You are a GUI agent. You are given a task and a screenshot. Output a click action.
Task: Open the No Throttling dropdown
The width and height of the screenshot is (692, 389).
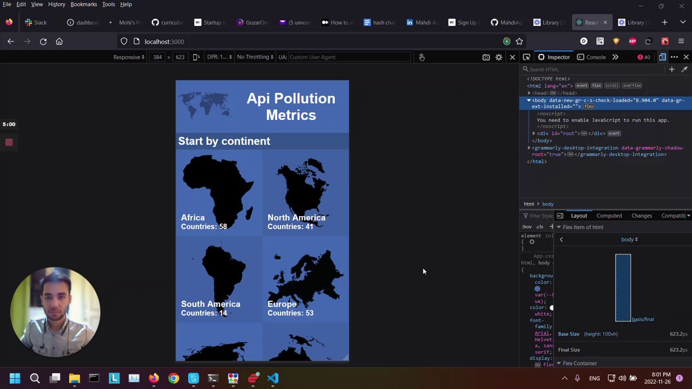(255, 57)
